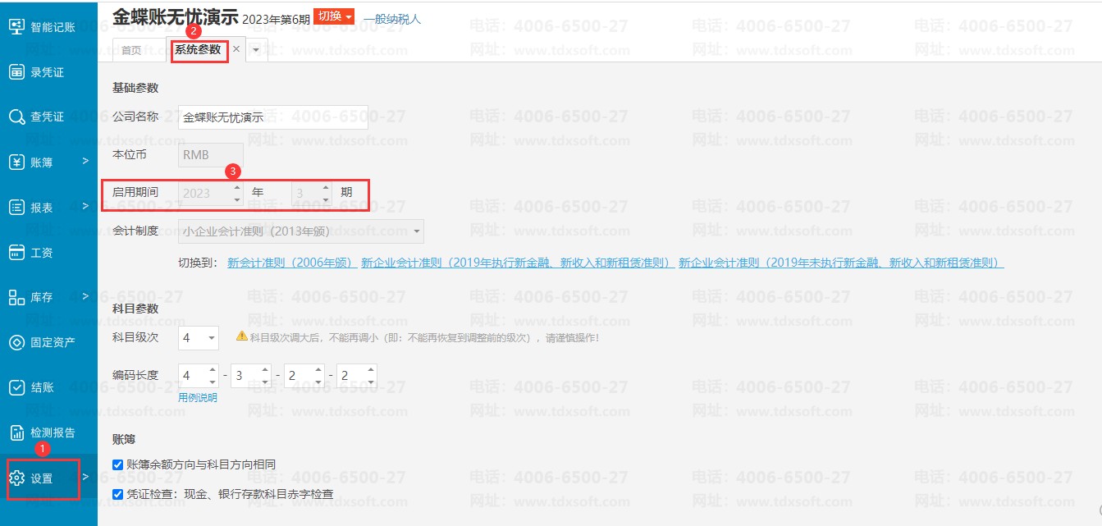Click the warning icon beside 科目级次 note
This screenshot has height=526, width=1102.
(241, 336)
